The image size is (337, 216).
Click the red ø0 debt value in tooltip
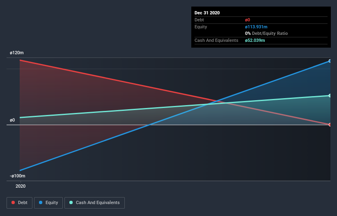[248, 20]
